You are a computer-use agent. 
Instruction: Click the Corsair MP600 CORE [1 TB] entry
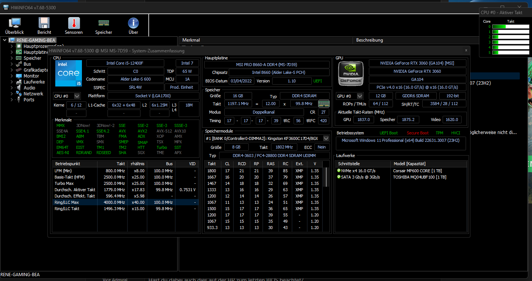pos(417,171)
